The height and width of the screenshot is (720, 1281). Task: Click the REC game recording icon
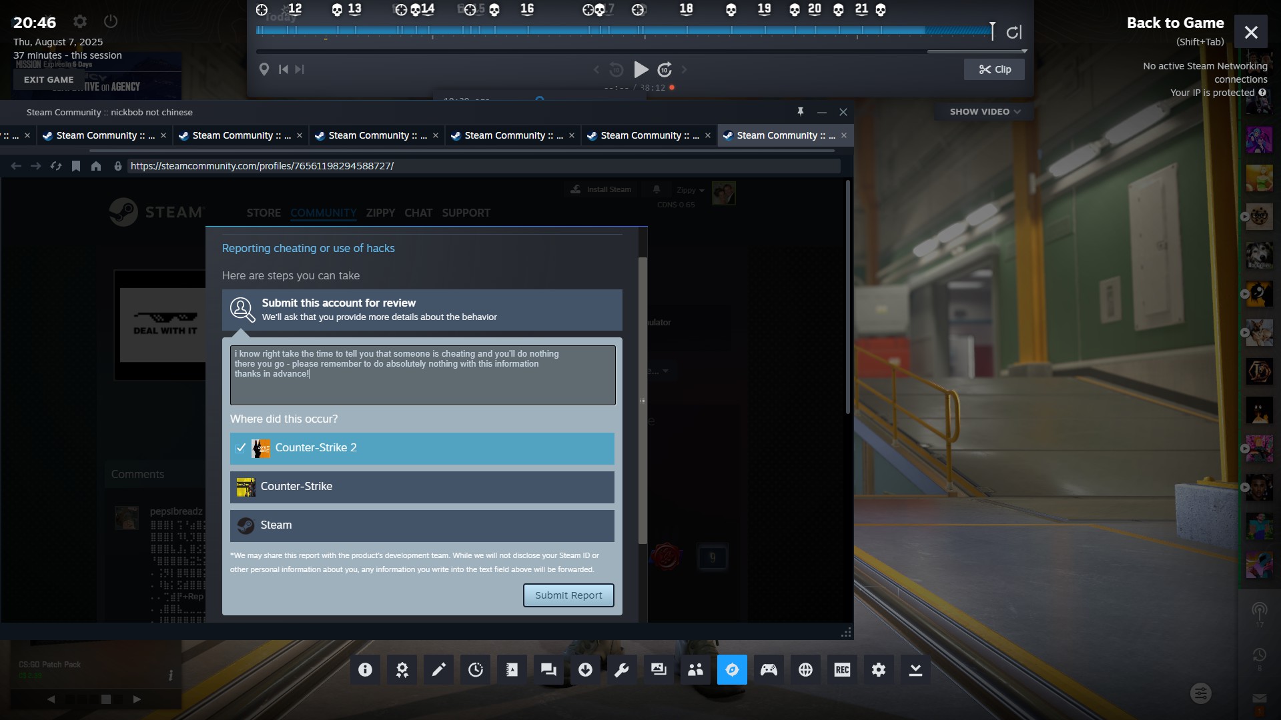click(x=842, y=669)
